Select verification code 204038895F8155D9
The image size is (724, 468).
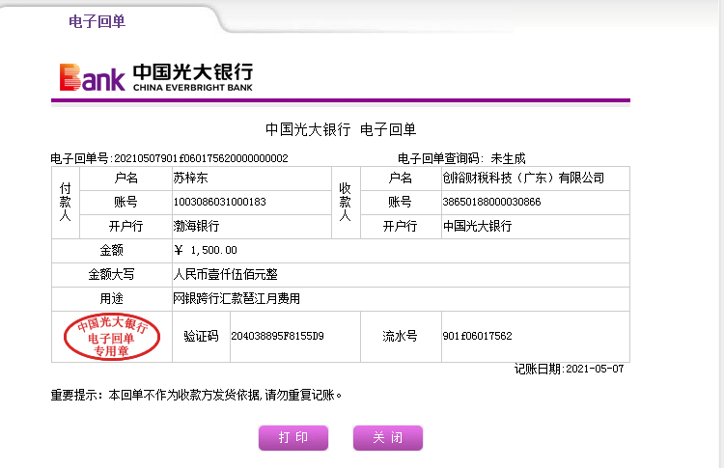click(x=277, y=336)
